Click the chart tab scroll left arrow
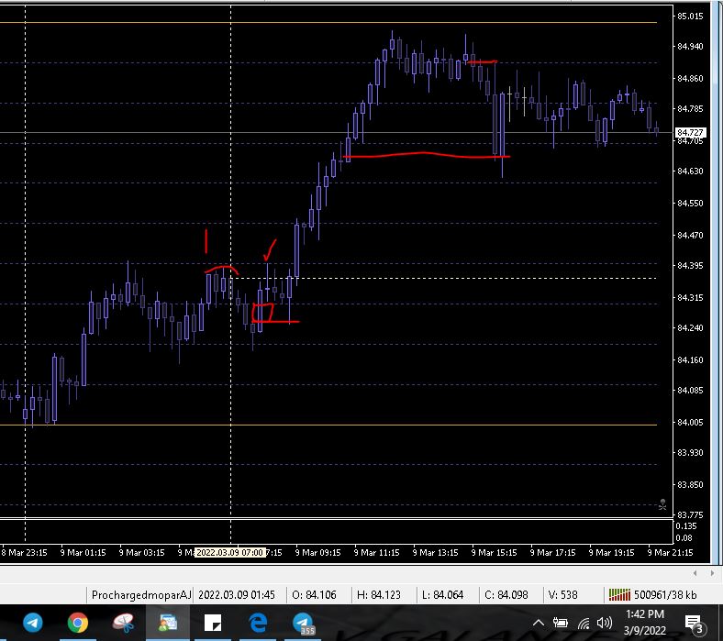The width and height of the screenshot is (723, 641). pyautogui.click(x=695, y=573)
